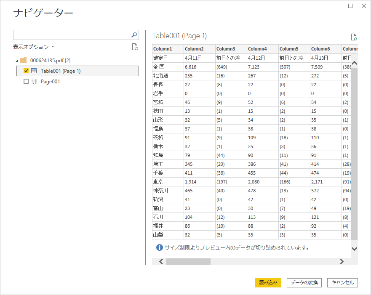This screenshot has height=295, width=371.
Task: Click the page icon next to Page001
Action: pyautogui.click(x=34, y=82)
